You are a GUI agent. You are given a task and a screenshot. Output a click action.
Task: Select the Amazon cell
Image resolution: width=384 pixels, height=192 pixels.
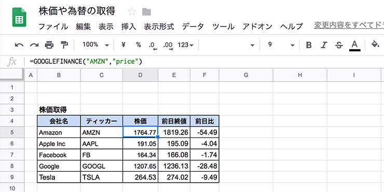tap(59, 132)
